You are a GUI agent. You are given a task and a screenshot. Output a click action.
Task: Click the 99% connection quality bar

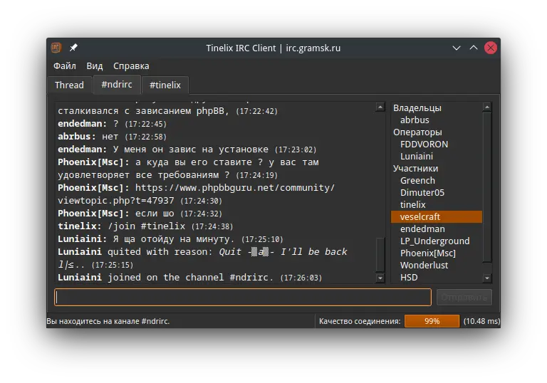pos(432,321)
